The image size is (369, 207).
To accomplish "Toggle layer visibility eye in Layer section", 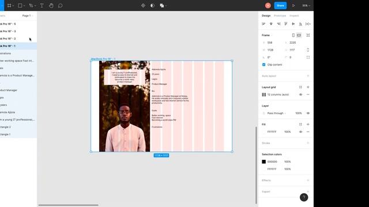I will pyautogui.click(x=308, y=113).
